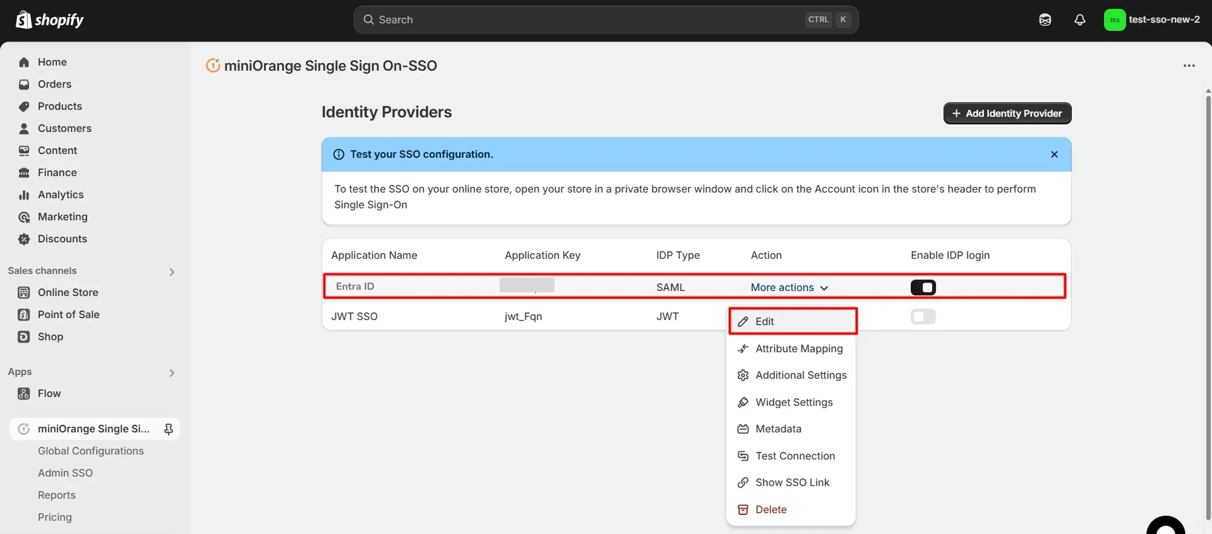Disable IDP login for Entra ID
Image resolution: width=1212 pixels, height=534 pixels.
click(923, 288)
